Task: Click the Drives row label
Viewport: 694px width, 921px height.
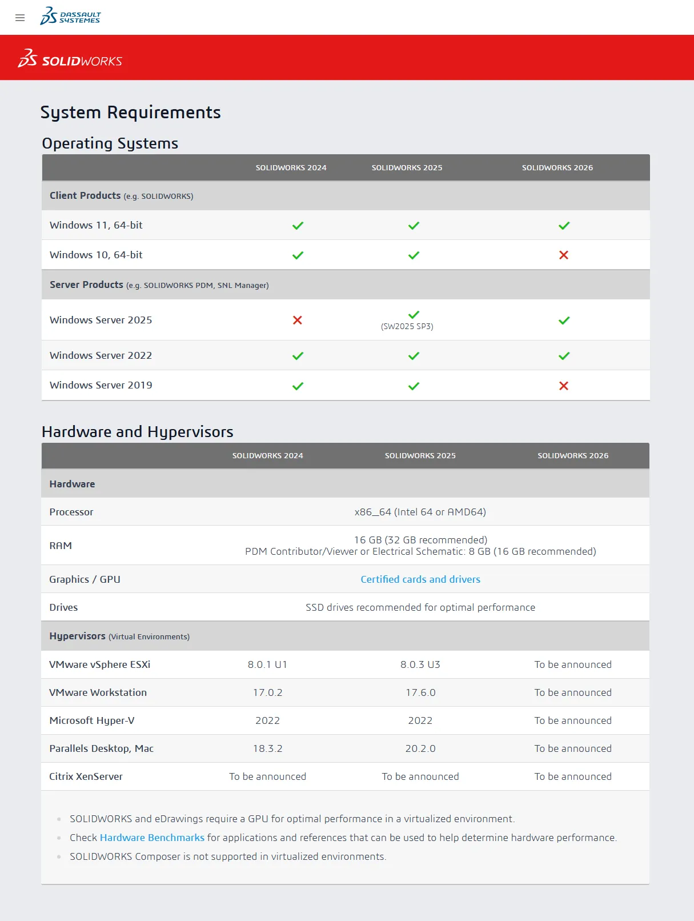Action: coord(63,607)
